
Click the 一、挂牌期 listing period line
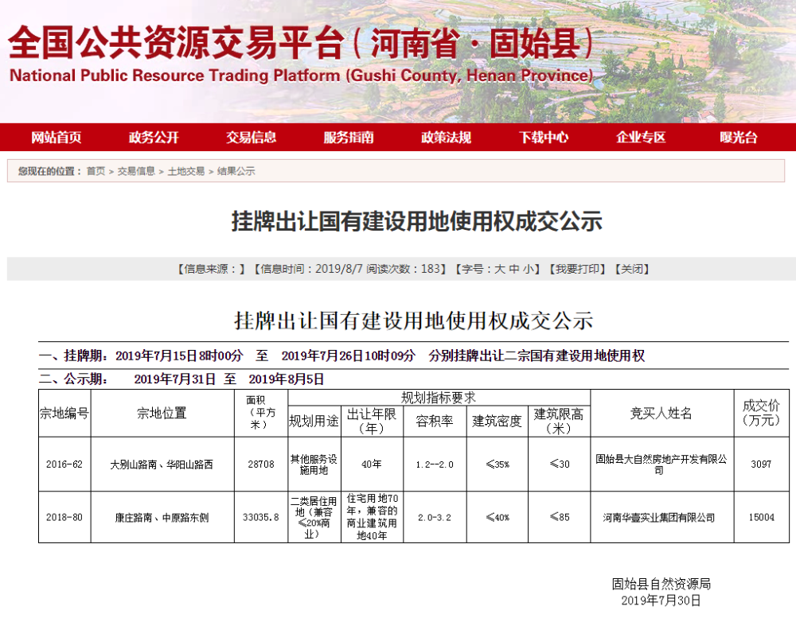[341, 356]
